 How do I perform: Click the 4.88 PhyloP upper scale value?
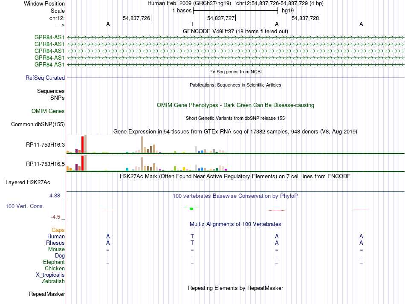(55, 196)
